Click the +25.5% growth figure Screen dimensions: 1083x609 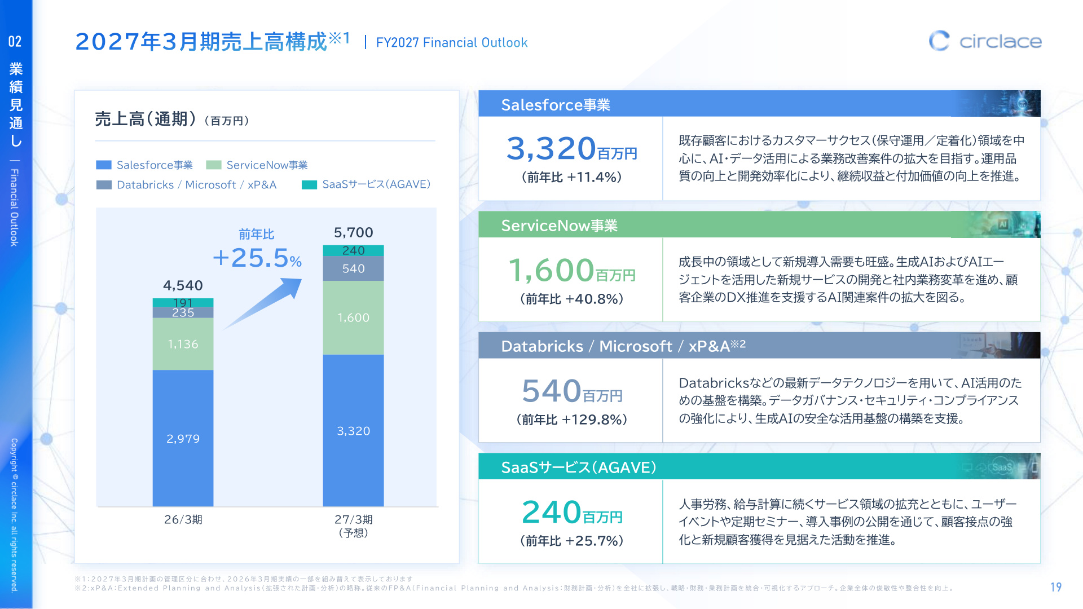tap(257, 258)
